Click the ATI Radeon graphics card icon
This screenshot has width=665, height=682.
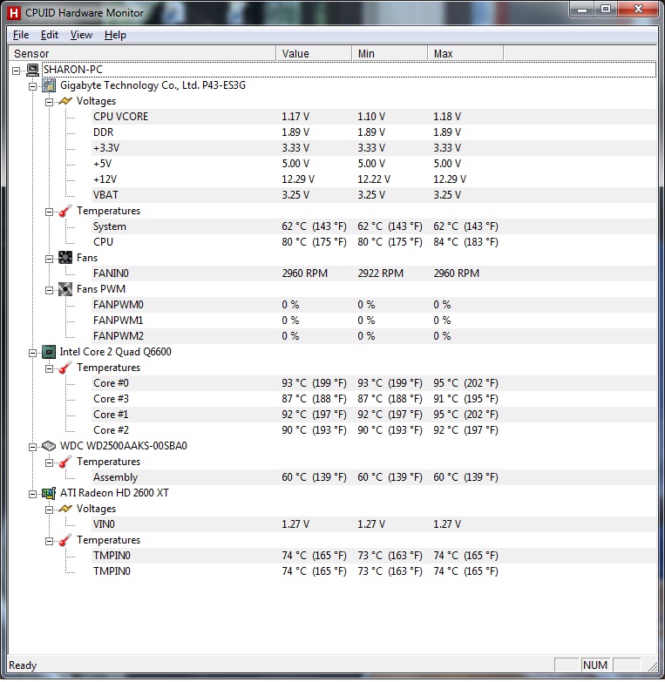point(50,493)
